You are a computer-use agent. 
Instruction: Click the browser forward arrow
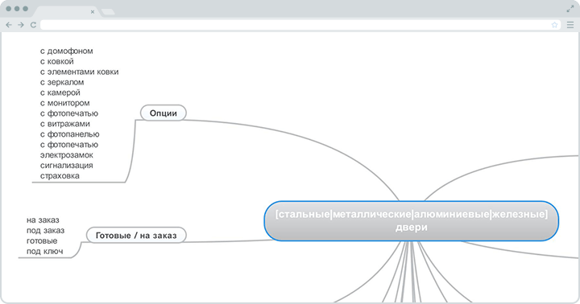point(21,25)
